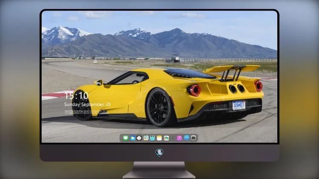
Task: Open the green Messages app in dock
Action: point(125,138)
